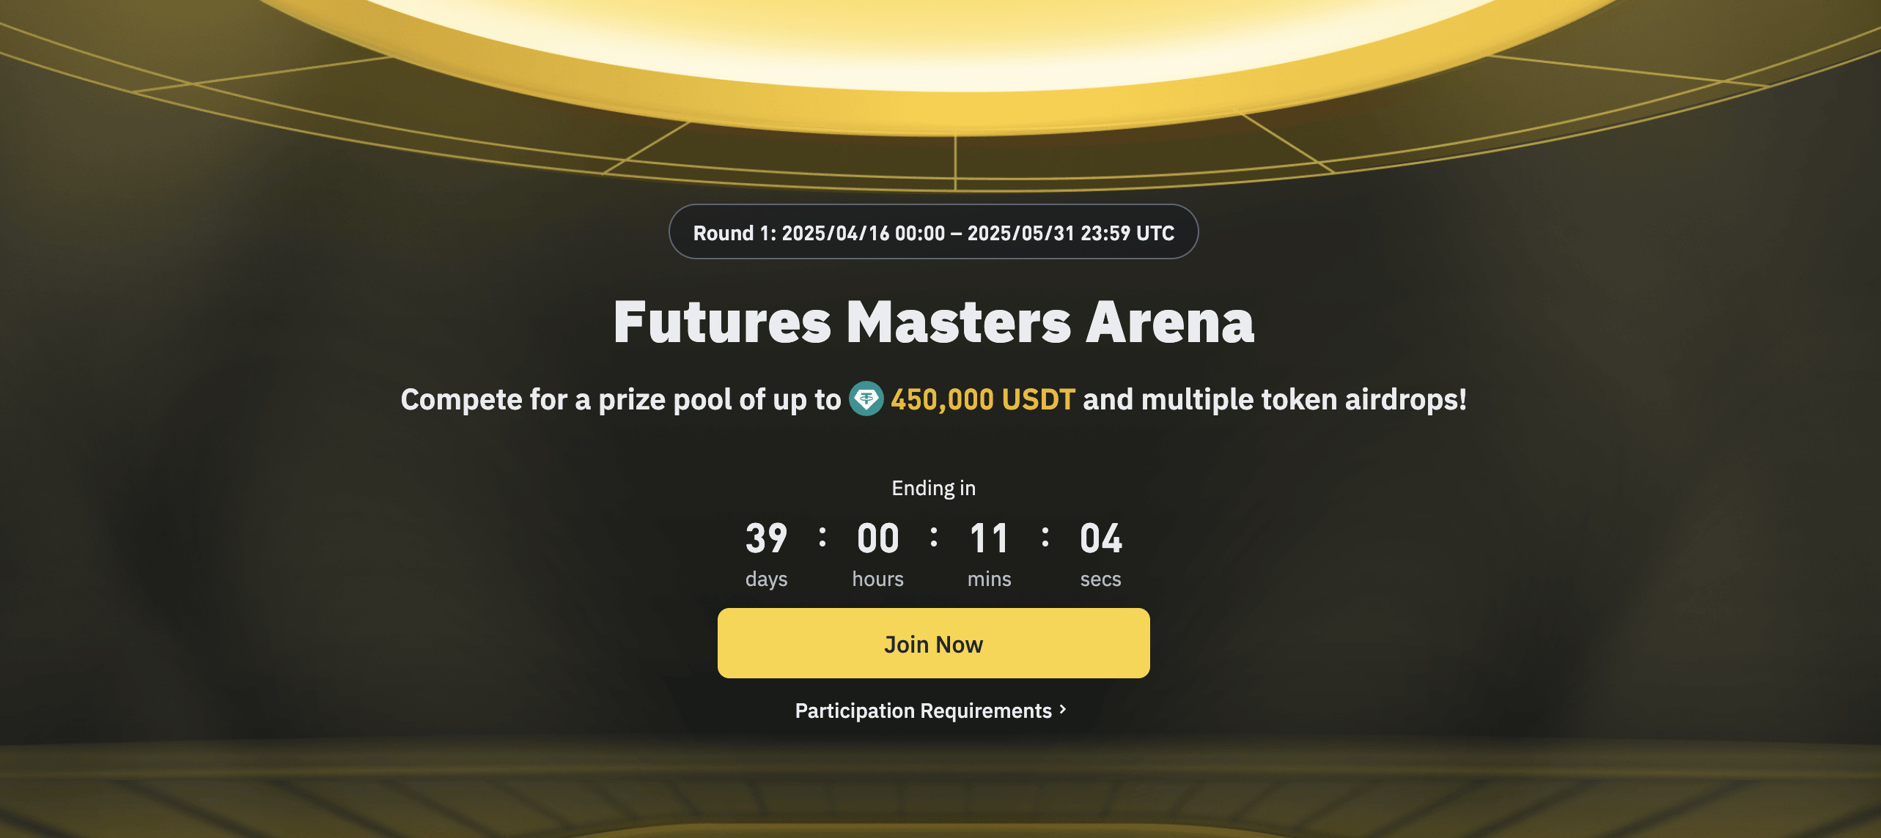Click the 450,000 USDT prize amount
This screenshot has height=838, width=1881.
pyautogui.click(x=982, y=400)
